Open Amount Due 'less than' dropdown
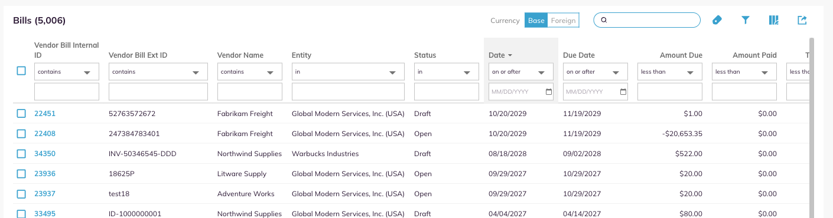This screenshot has width=833, height=218. click(670, 72)
